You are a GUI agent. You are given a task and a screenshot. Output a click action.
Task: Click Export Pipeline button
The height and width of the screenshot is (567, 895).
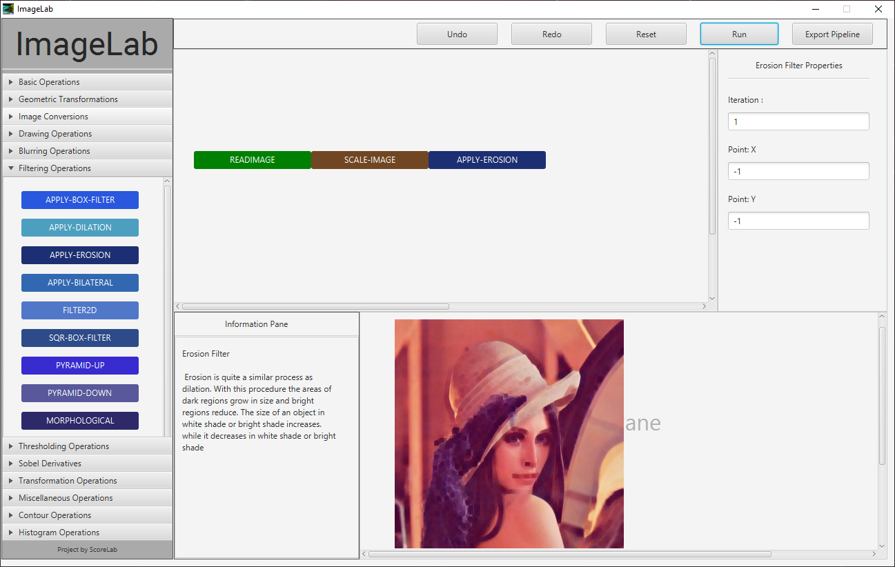click(x=832, y=34)
